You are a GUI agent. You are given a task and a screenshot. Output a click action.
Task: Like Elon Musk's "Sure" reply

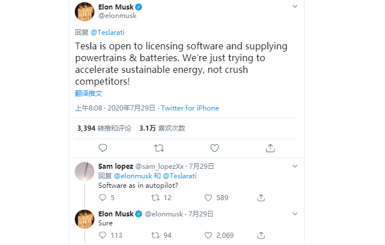(208, 235)
